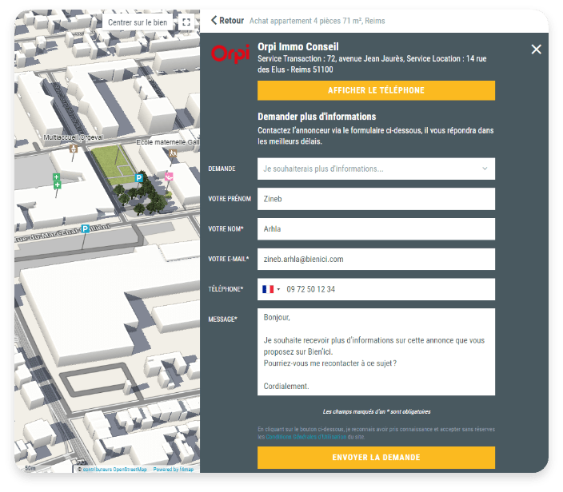This screenshot has height=492, width=563.
Task: Select the Multiaccueil Orgeval nursery marker
Action: [74, 148]
